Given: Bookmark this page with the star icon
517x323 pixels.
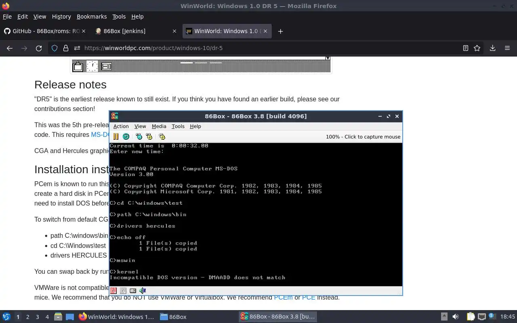Looking at the screenshot, I should click(x=477, y=48).
